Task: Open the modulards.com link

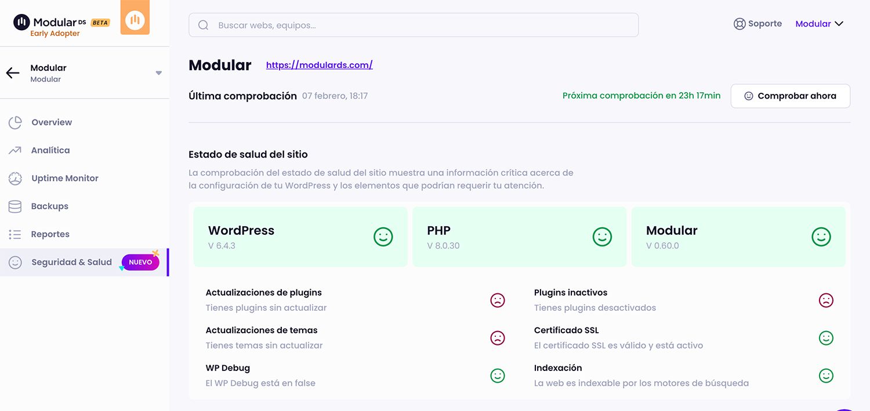Action: (319, 65)
